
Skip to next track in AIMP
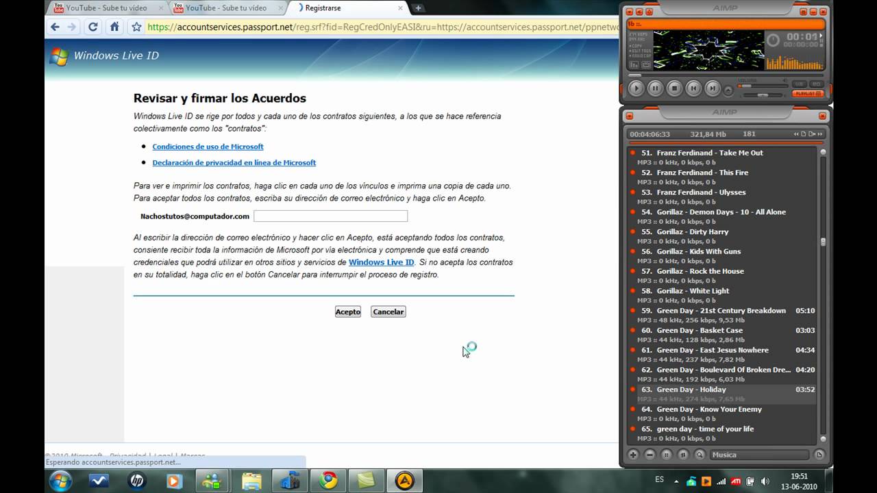click(713, 88)
